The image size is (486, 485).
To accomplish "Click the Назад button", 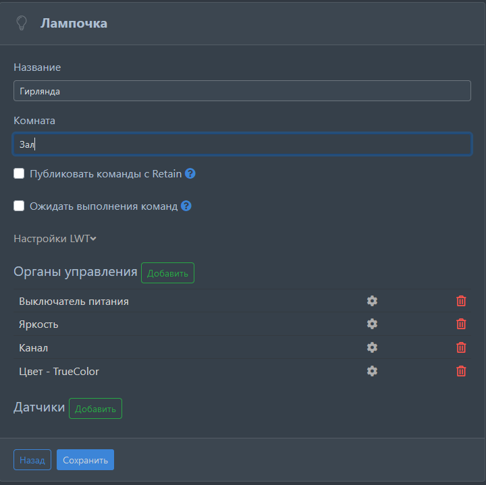I will 32,460.
